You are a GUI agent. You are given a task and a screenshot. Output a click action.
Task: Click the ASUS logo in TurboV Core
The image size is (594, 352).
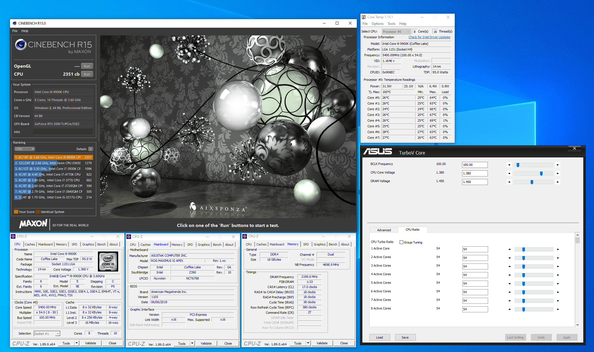pyautogui.click(x=377, y=152)
